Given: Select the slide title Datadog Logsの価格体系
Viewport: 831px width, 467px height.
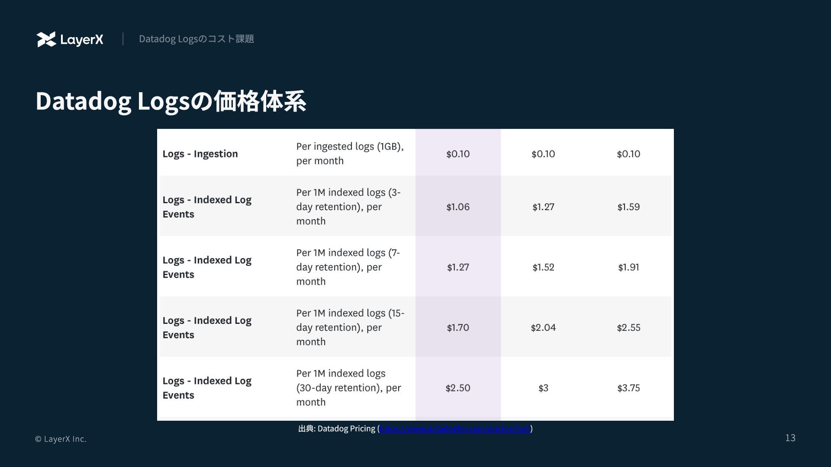Looking at the screenshot, I should coord(171,101).
